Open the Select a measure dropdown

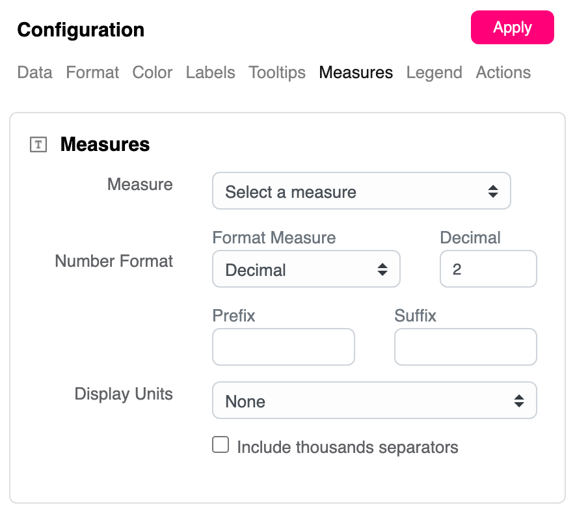click(361, 191)
